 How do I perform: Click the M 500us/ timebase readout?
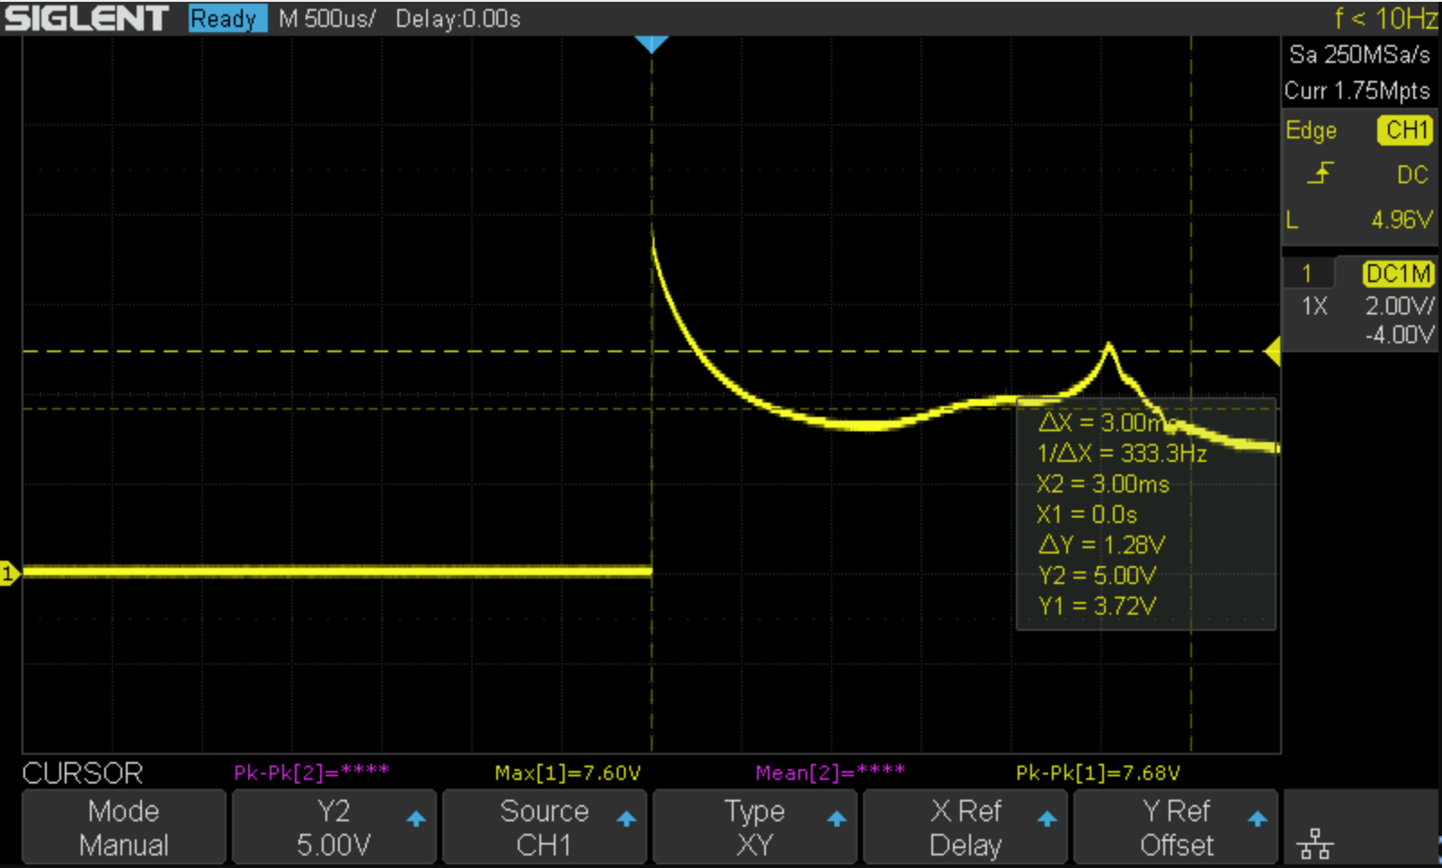coord(327,19)
